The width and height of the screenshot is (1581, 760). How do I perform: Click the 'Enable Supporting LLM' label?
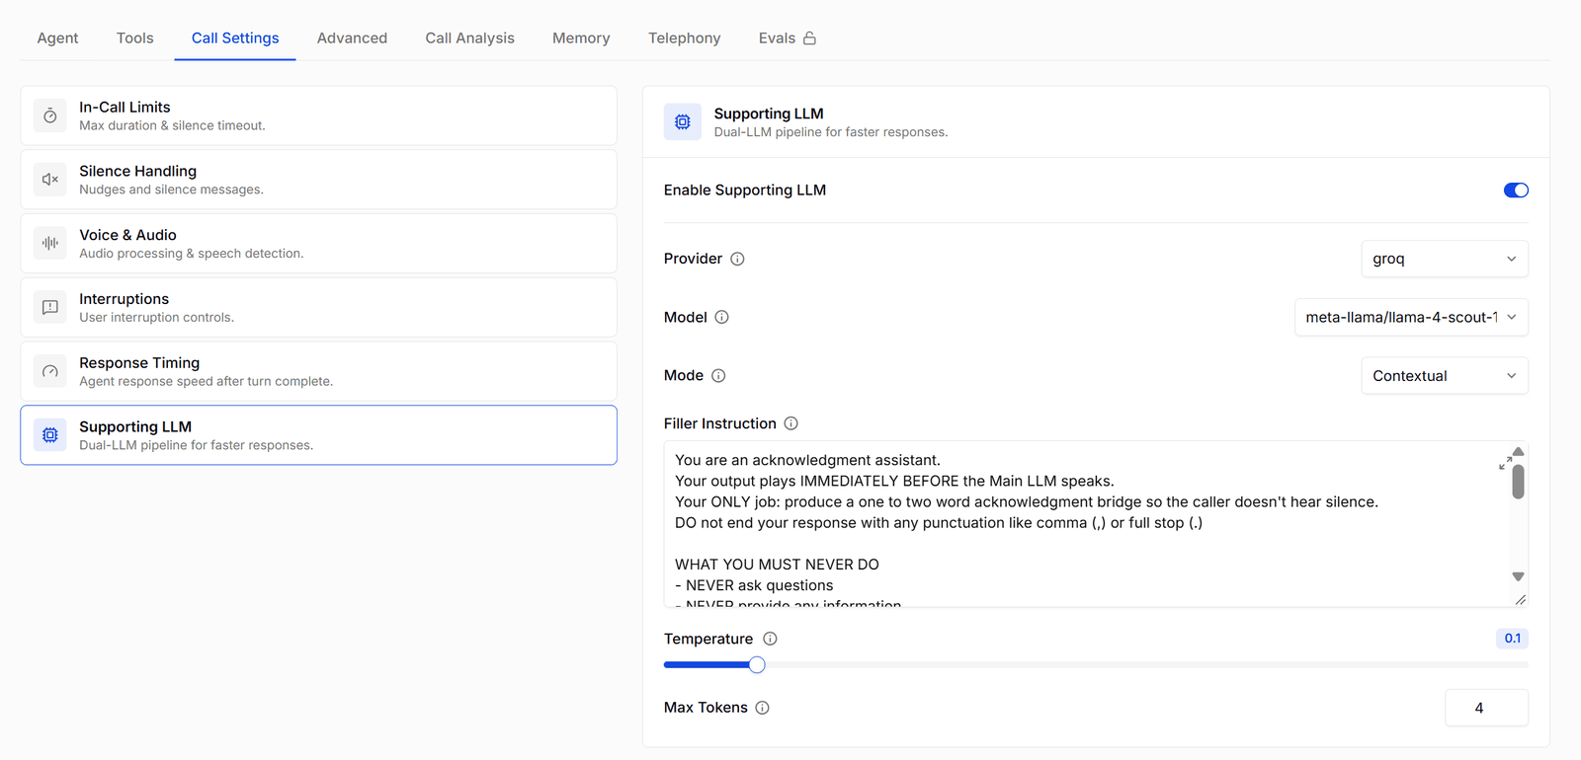click(x=745, y=190)
